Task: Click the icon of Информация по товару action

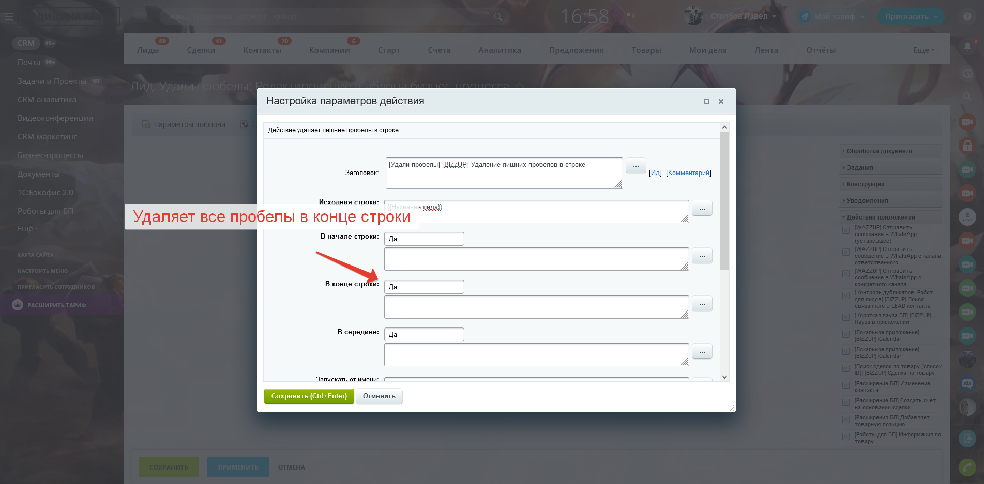Action: tap(846, 436)
